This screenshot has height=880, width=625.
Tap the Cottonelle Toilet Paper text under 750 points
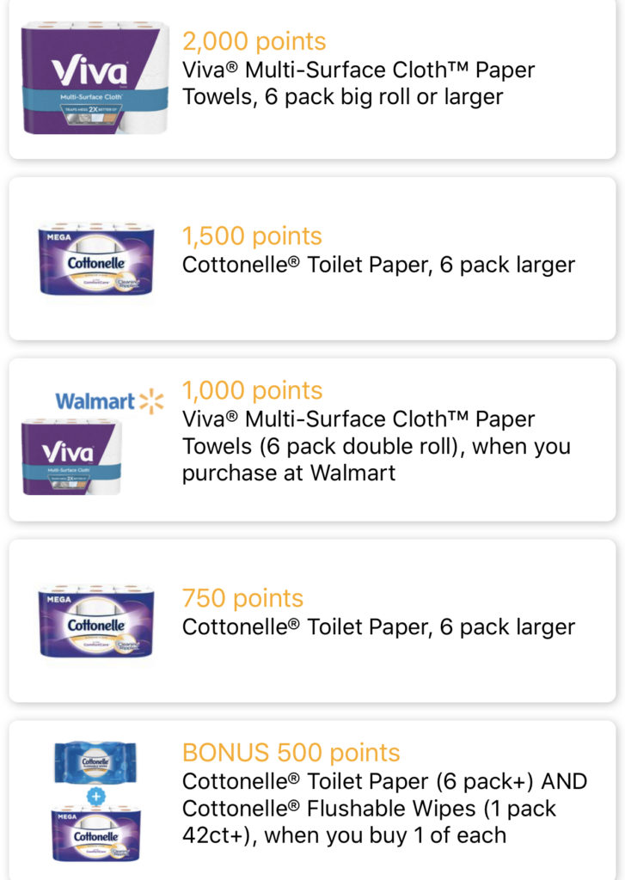pos(378,626)
